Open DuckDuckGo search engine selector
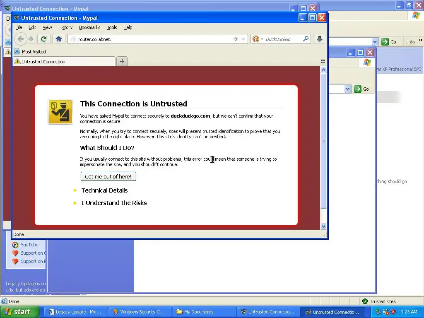Image resolution: width=424 pixels, height=318 pixels. [258, 39]
